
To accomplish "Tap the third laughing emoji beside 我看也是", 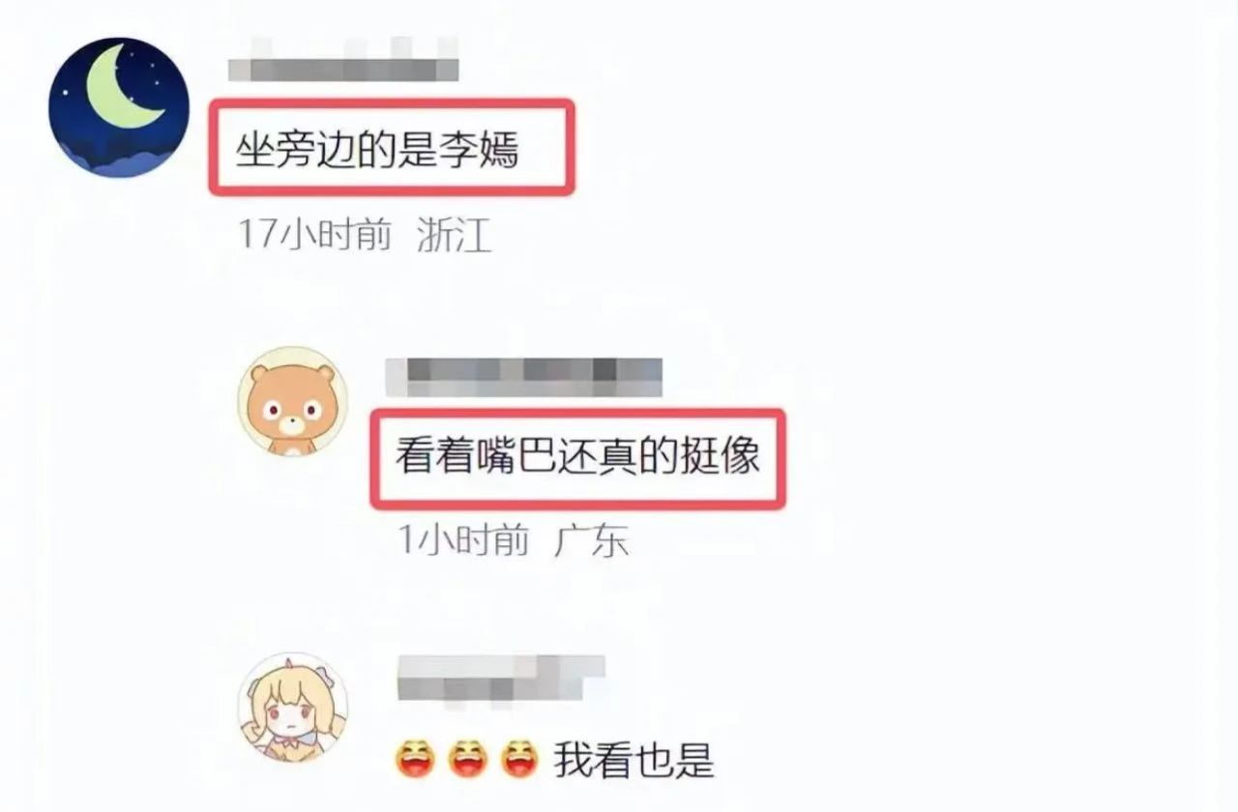I will tap(523, 760).
